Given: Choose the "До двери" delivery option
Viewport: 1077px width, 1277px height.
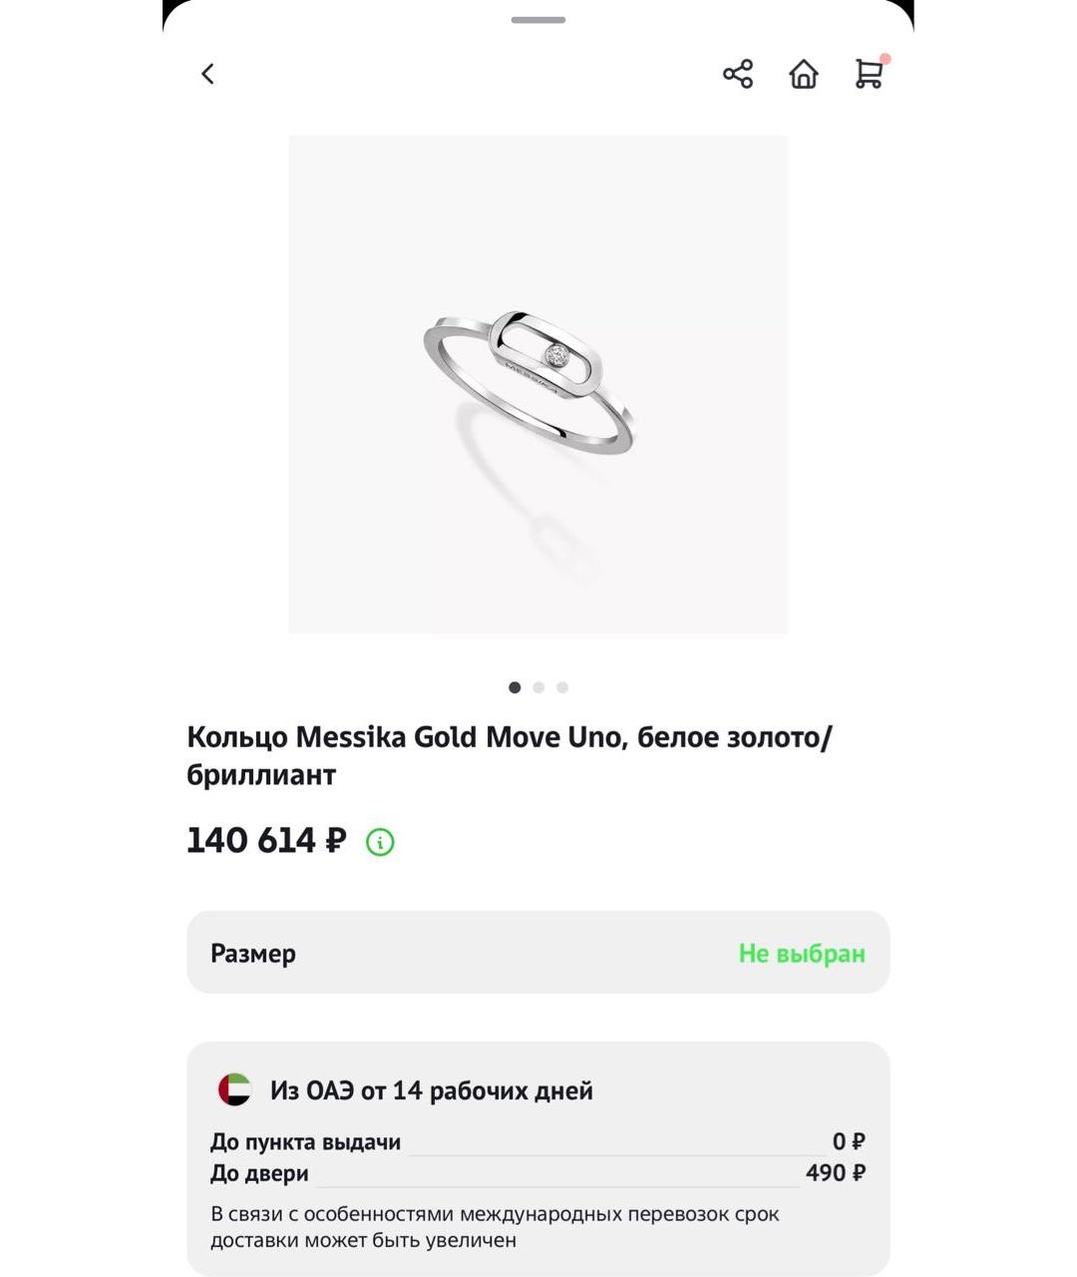Looking at the screenshot, I should 259,1173.
